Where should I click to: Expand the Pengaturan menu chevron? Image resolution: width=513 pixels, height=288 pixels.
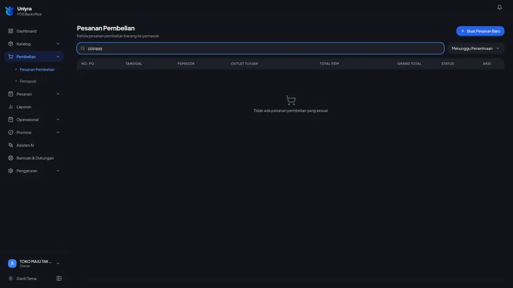(58, 171)
